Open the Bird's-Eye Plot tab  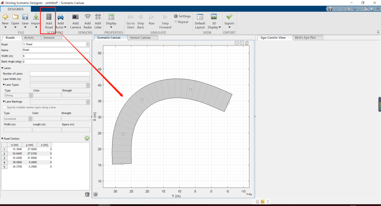[x=305, y=38]
